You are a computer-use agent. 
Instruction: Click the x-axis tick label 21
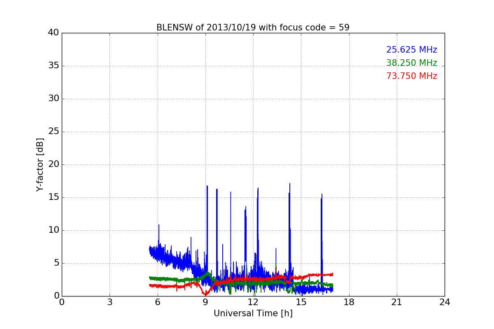(397, 302)
